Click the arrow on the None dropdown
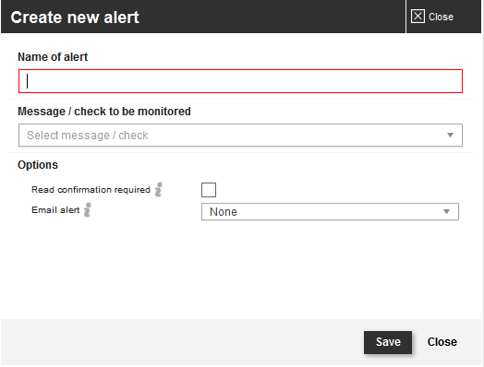Screen dimensions: 484x367 click(x=447, y=212)
